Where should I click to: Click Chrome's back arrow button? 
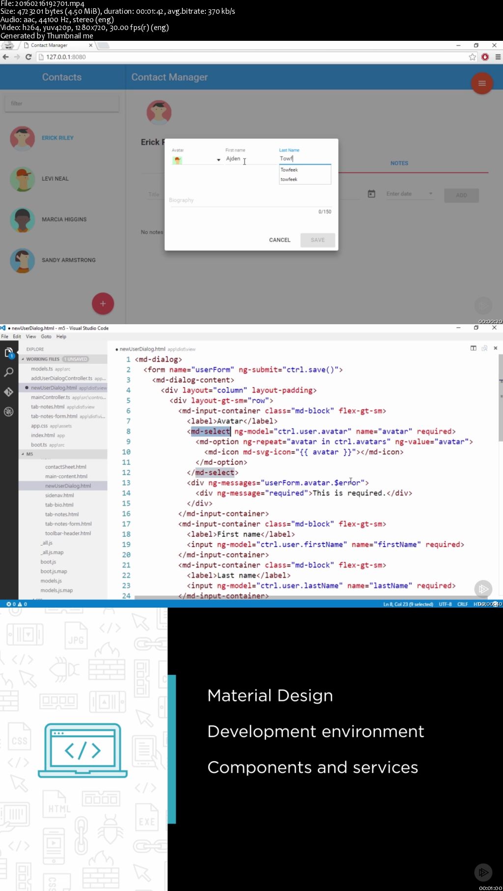6,57
